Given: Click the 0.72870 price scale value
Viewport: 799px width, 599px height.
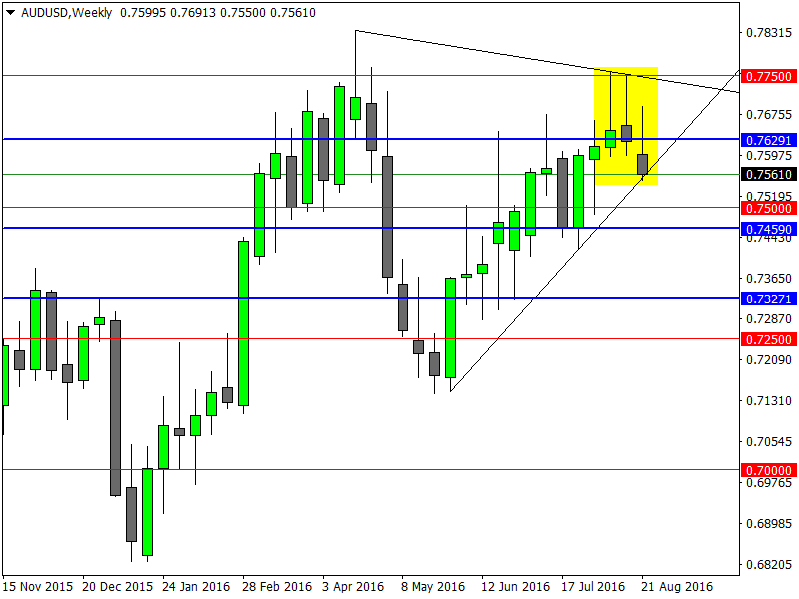Looking at the screenshot, I should coord(769,319).
